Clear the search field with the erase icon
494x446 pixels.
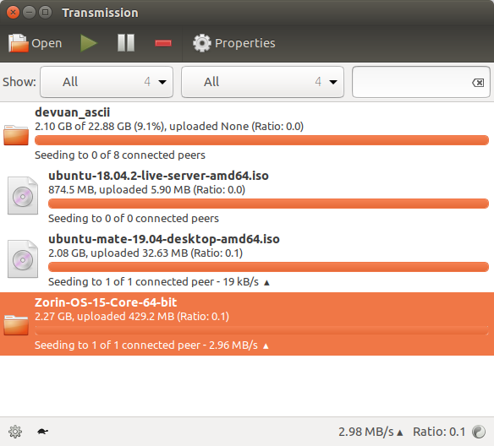click(478, 83)
